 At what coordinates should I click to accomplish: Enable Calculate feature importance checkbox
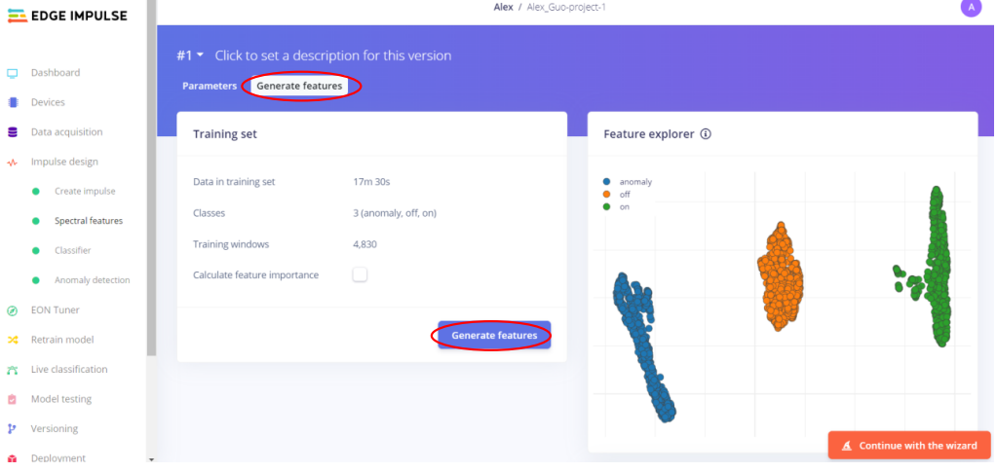(x=360, y=275)
